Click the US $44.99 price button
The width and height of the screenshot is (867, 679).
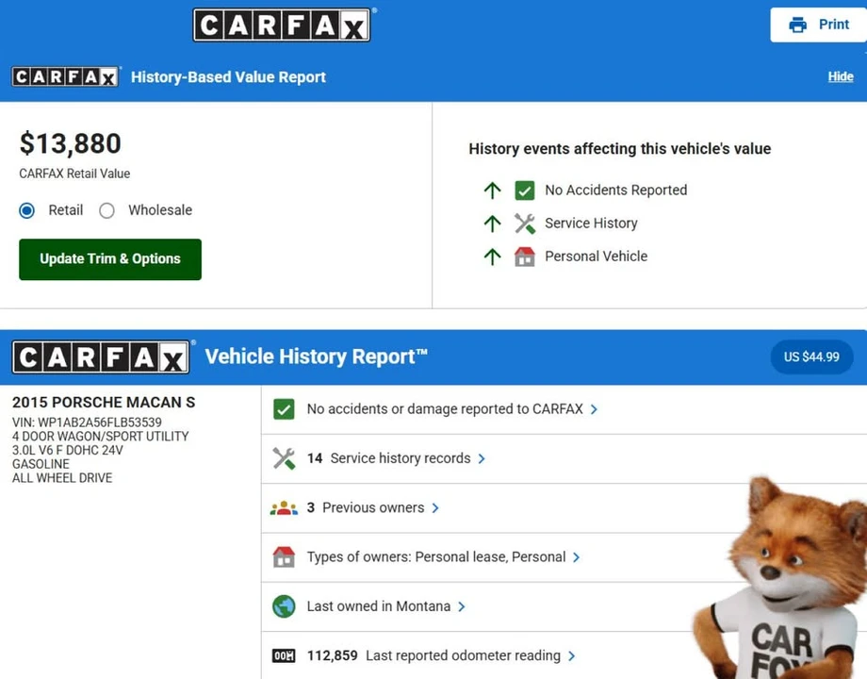point(811,356)
